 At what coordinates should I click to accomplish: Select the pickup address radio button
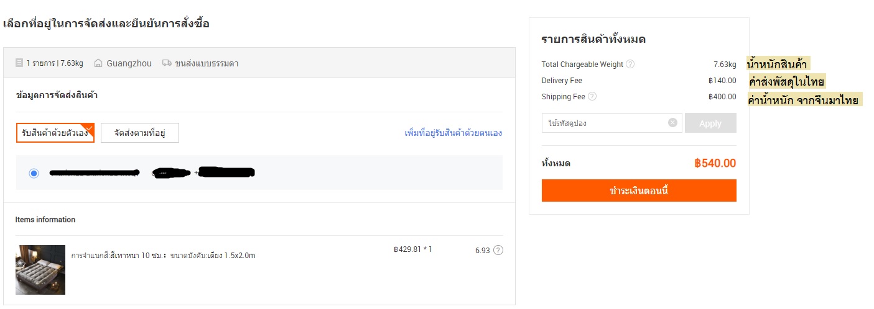pos(34,173)
